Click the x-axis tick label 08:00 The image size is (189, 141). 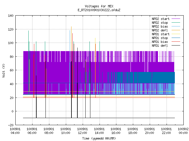49,133
